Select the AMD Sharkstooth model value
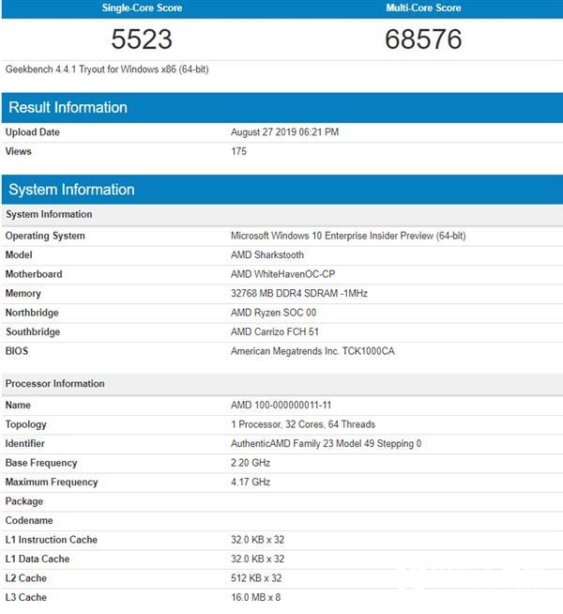Screen dimensions: 563x614 tap(267, 255)
